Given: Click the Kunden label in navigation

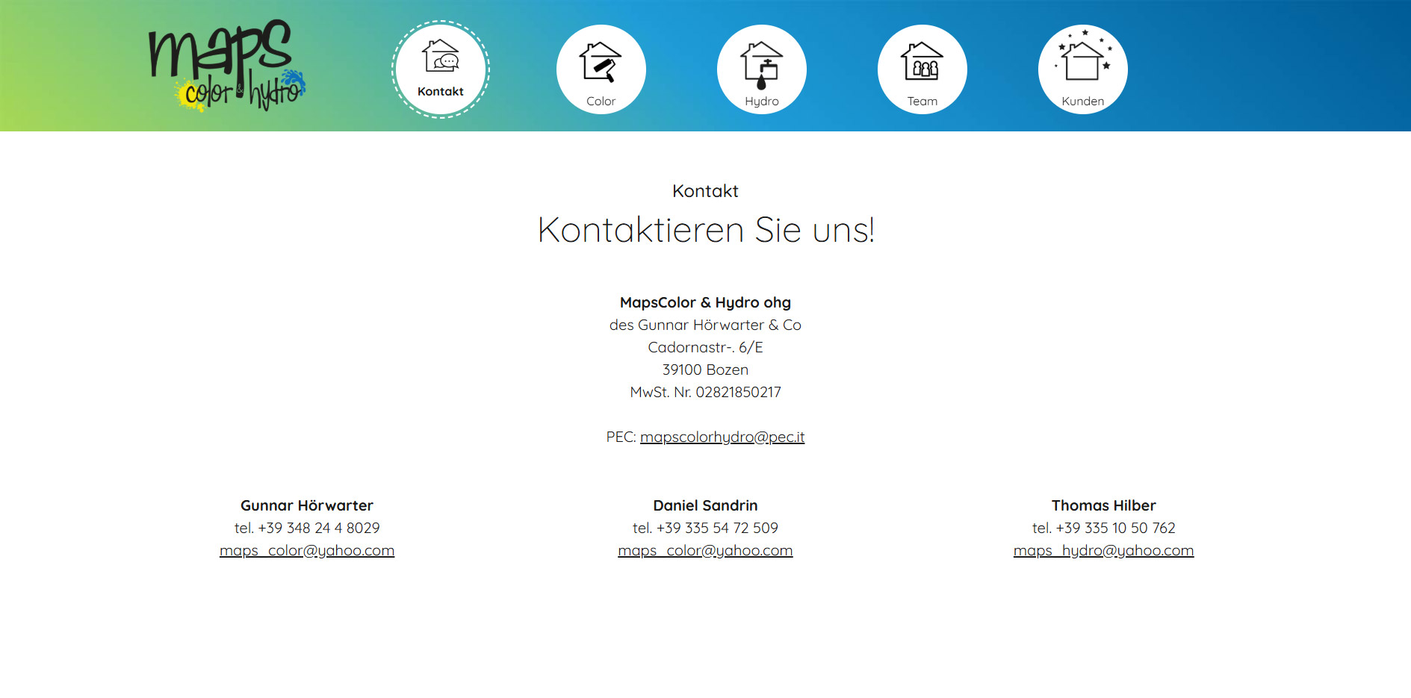Looking at the screenshot, I should pyautogui.click(x=1082, y=102).
